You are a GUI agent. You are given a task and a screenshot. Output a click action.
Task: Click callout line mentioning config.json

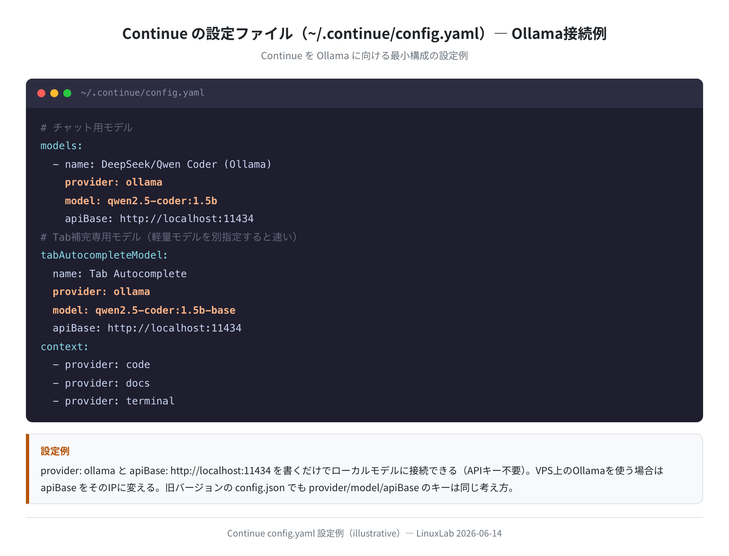[x=279, y=488]
